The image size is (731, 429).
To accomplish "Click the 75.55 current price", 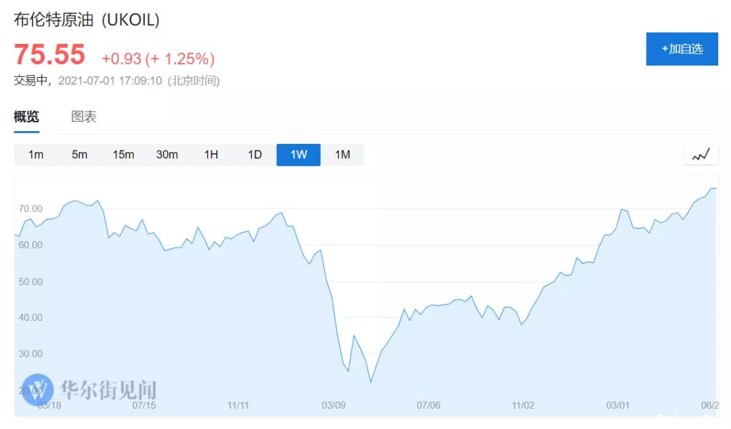I will 49,55.
